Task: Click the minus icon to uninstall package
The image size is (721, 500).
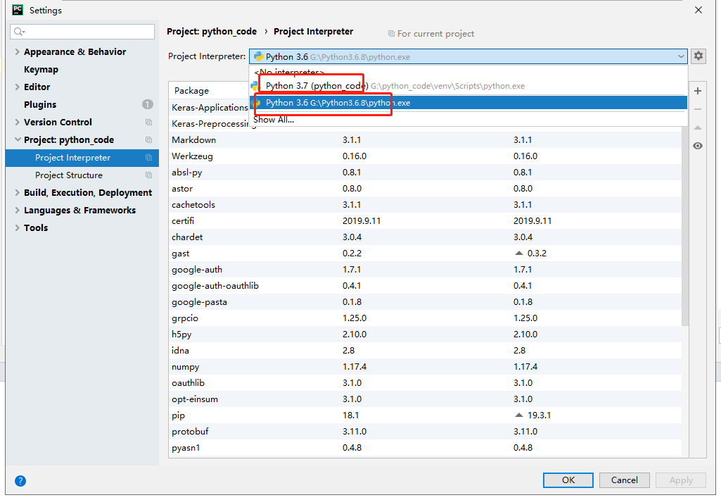Action: 698,109
